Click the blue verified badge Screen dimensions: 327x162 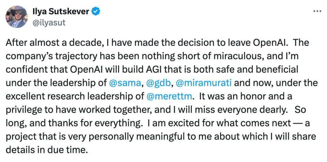point(96,12)
